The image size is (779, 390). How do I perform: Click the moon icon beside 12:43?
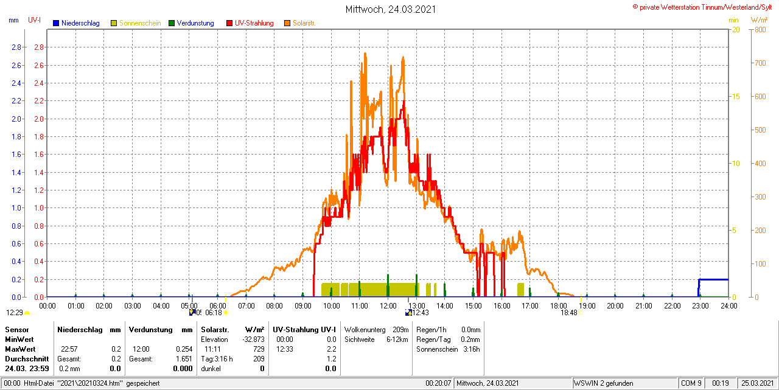(409, 313)
